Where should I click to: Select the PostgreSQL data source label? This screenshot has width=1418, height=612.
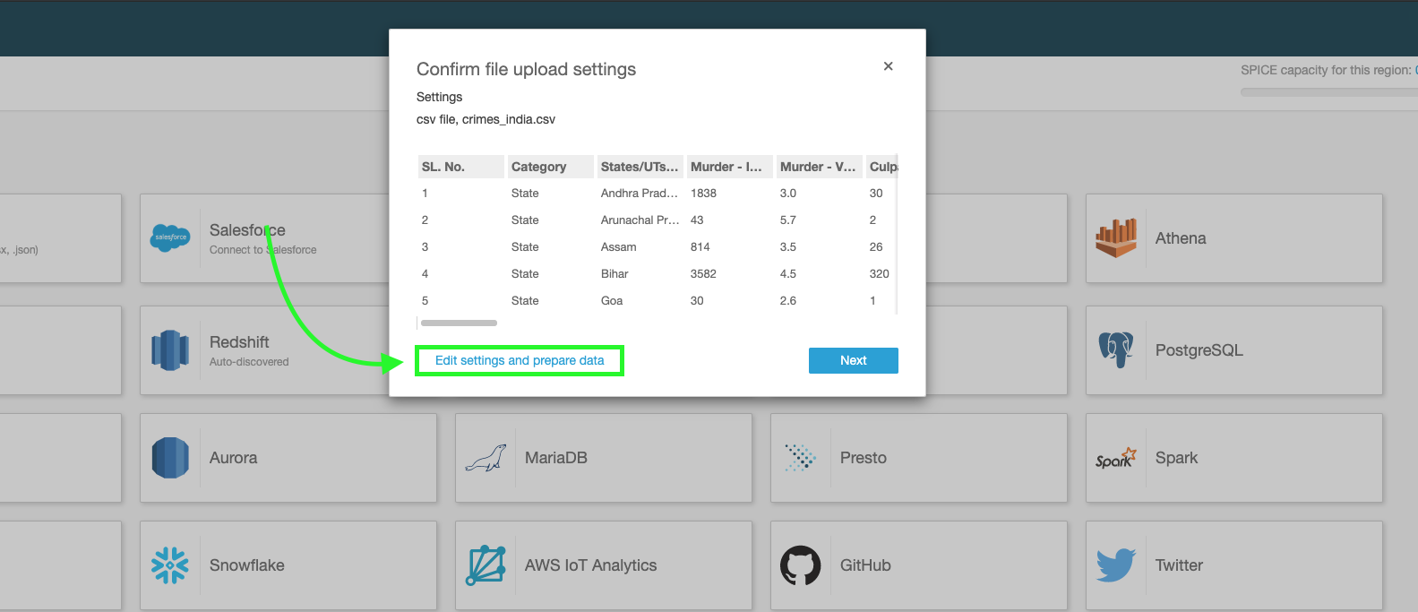click(x=1199, y=350)
